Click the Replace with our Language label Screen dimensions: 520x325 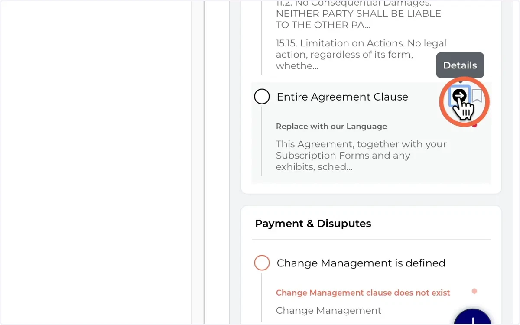coord(331,127)
